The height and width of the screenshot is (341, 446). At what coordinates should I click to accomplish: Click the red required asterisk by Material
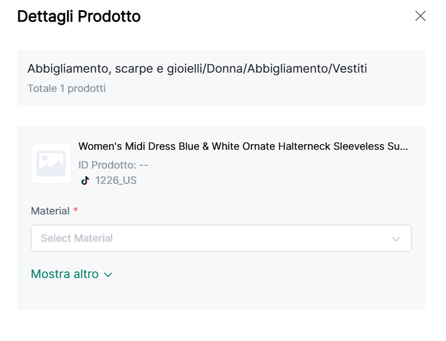[x=75, y=211]
